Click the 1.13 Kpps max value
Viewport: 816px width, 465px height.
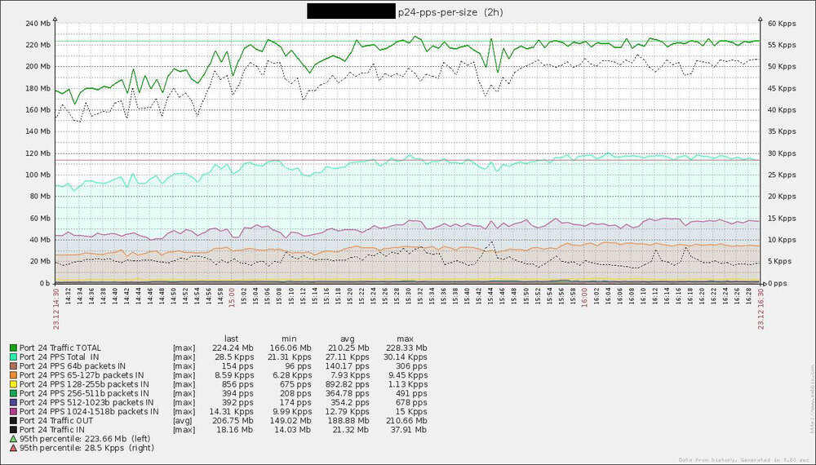pyautogui.click(x=407, y=384)
